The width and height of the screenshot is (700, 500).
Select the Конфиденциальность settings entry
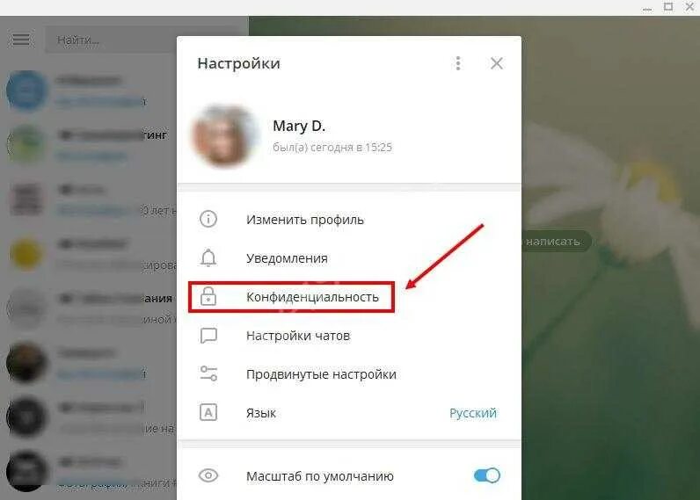click(x=349, y=297)
